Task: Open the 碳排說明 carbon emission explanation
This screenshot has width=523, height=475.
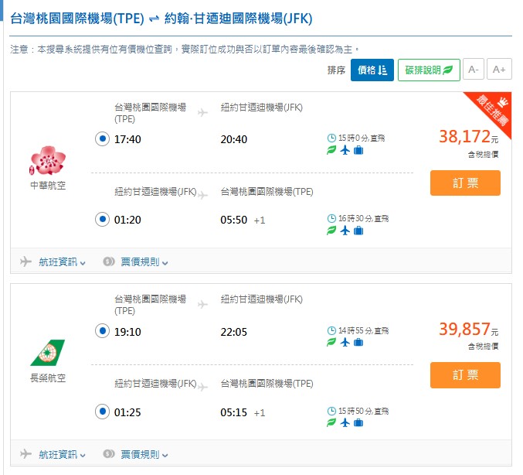Action: (x=429, y=70)
